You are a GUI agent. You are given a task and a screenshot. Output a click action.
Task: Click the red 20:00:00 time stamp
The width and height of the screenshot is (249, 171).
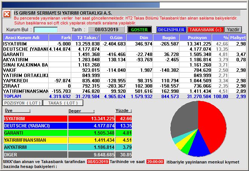click(155, 162)
